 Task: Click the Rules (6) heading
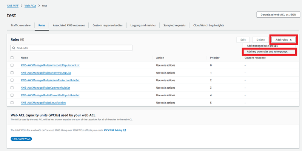pyautogui.click(x=17, y=40)
